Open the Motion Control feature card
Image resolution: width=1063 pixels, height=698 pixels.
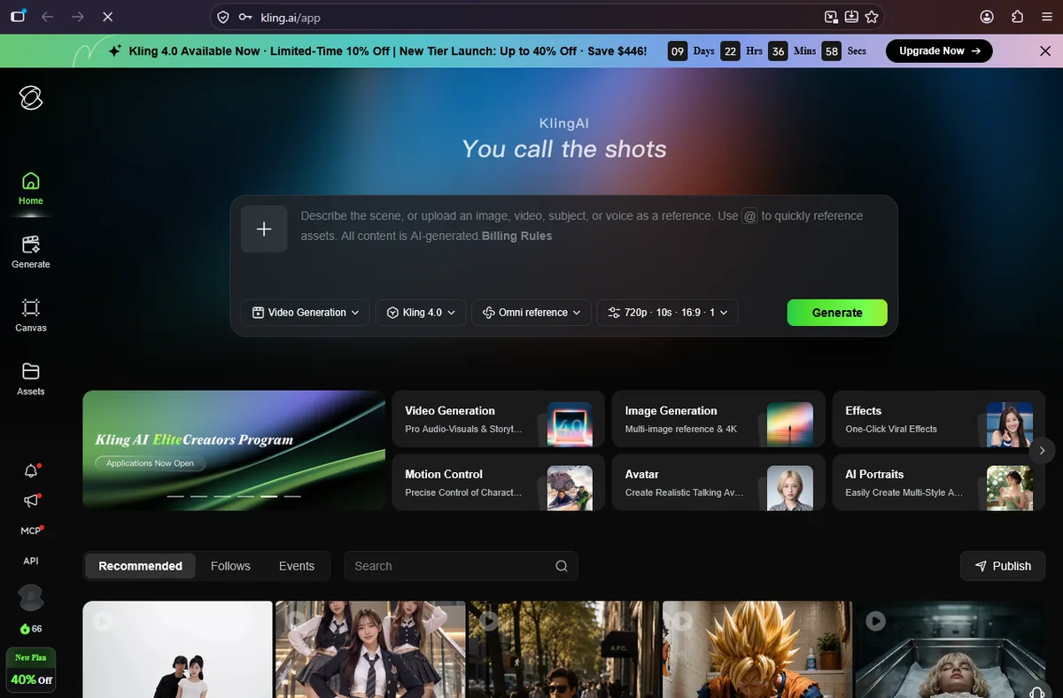(499, 483)
